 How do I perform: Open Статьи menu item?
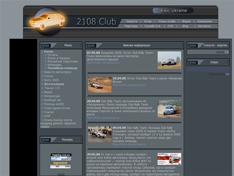click(49, 76)
